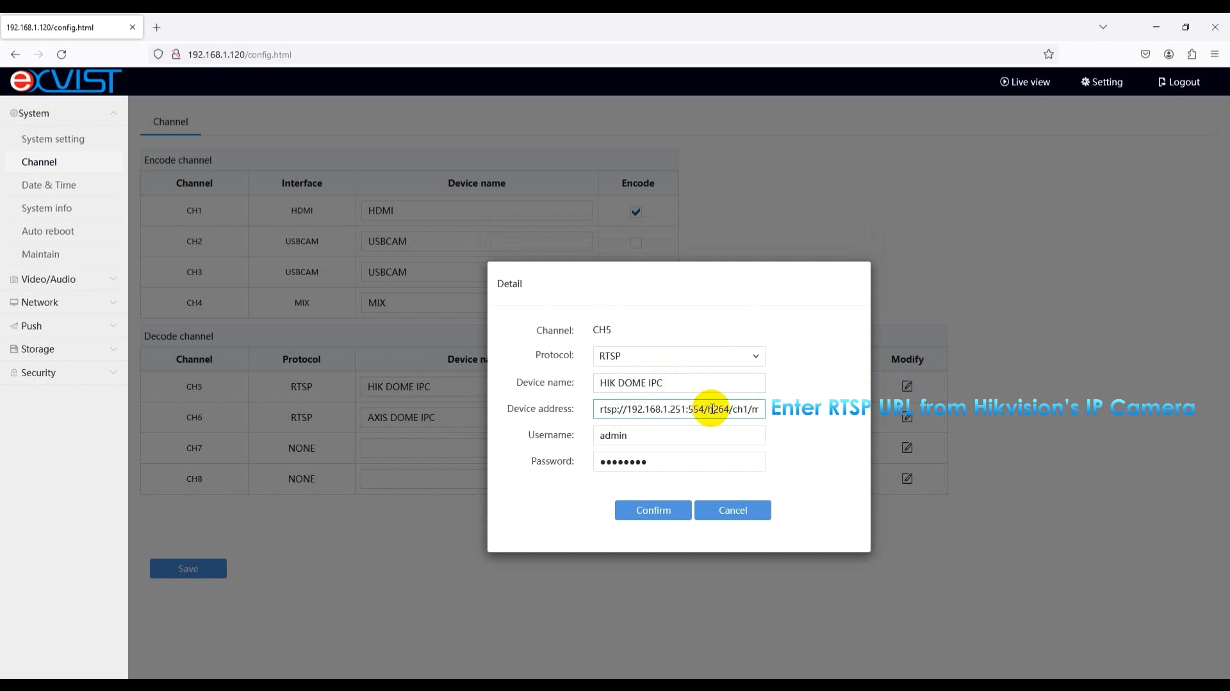The image size is (1230, 691).
Task: Click the Confirm button in the Detail dialog
Action: (653, 510)
